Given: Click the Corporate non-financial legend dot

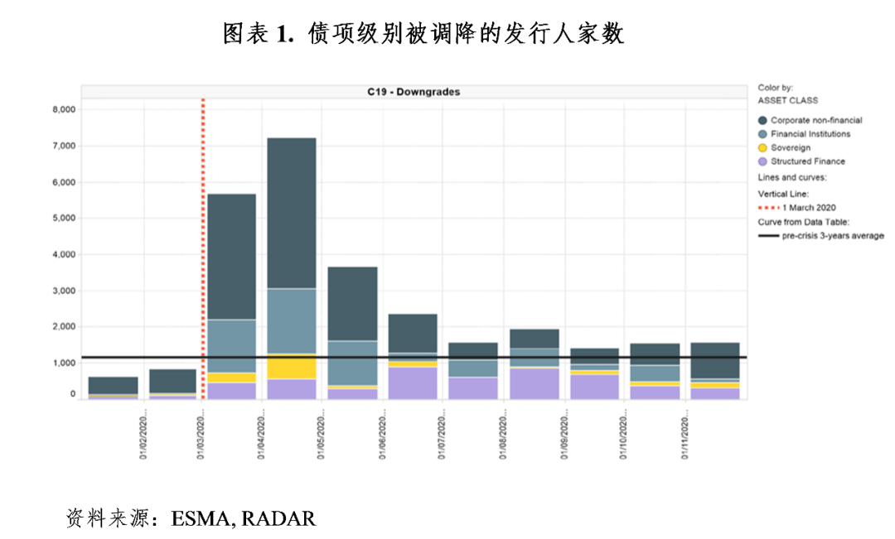Looking at the screenshot, I should point(762,120).
